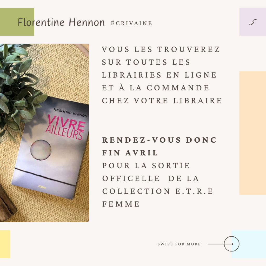Click the green square in header
Viewport: 266px width, 266px height.
(17, 22)
